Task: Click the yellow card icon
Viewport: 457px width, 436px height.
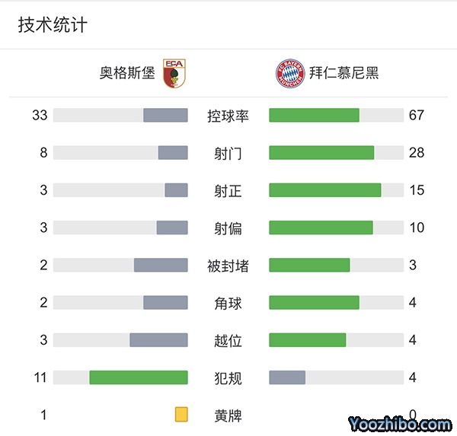Action: click(x=181, y=415)
